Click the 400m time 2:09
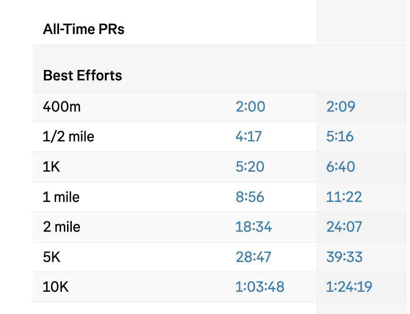Viewport: 410px width, 314px height. pos(341,107)
